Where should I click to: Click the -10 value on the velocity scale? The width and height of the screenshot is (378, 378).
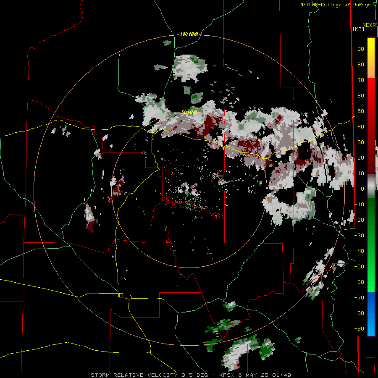tap(359, 205)
